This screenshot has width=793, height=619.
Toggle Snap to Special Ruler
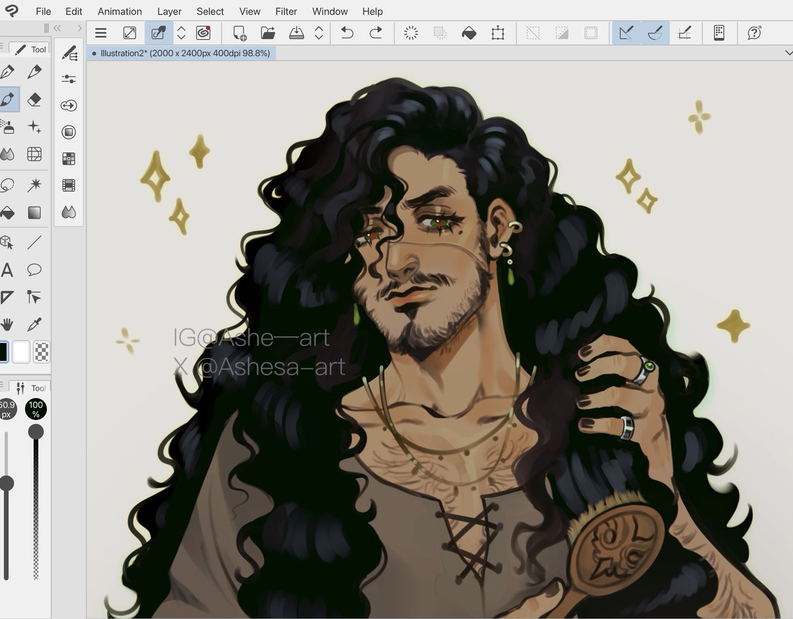point(656,33)
